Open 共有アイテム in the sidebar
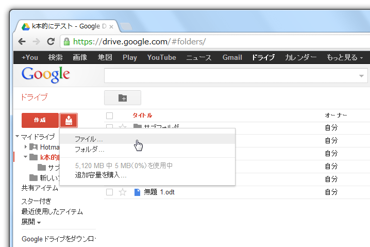 coord(40,188)
